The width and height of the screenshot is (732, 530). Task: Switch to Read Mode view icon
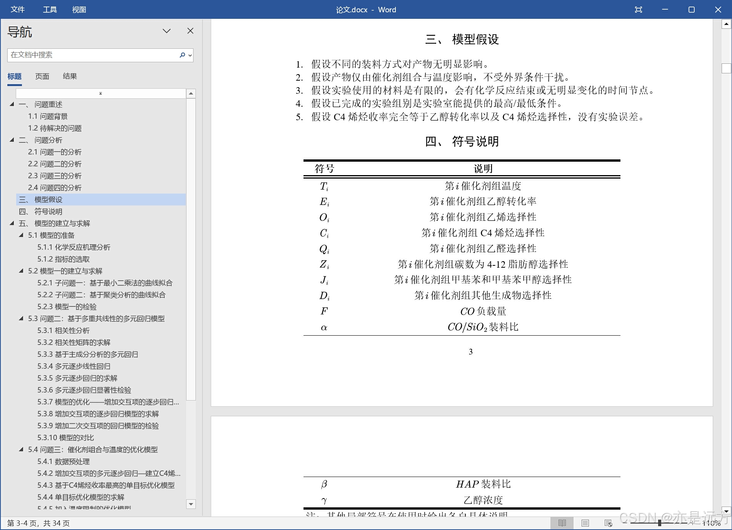[562, 523]
